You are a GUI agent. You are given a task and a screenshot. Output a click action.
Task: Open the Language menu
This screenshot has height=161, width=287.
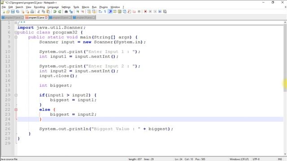pos(53,7)
